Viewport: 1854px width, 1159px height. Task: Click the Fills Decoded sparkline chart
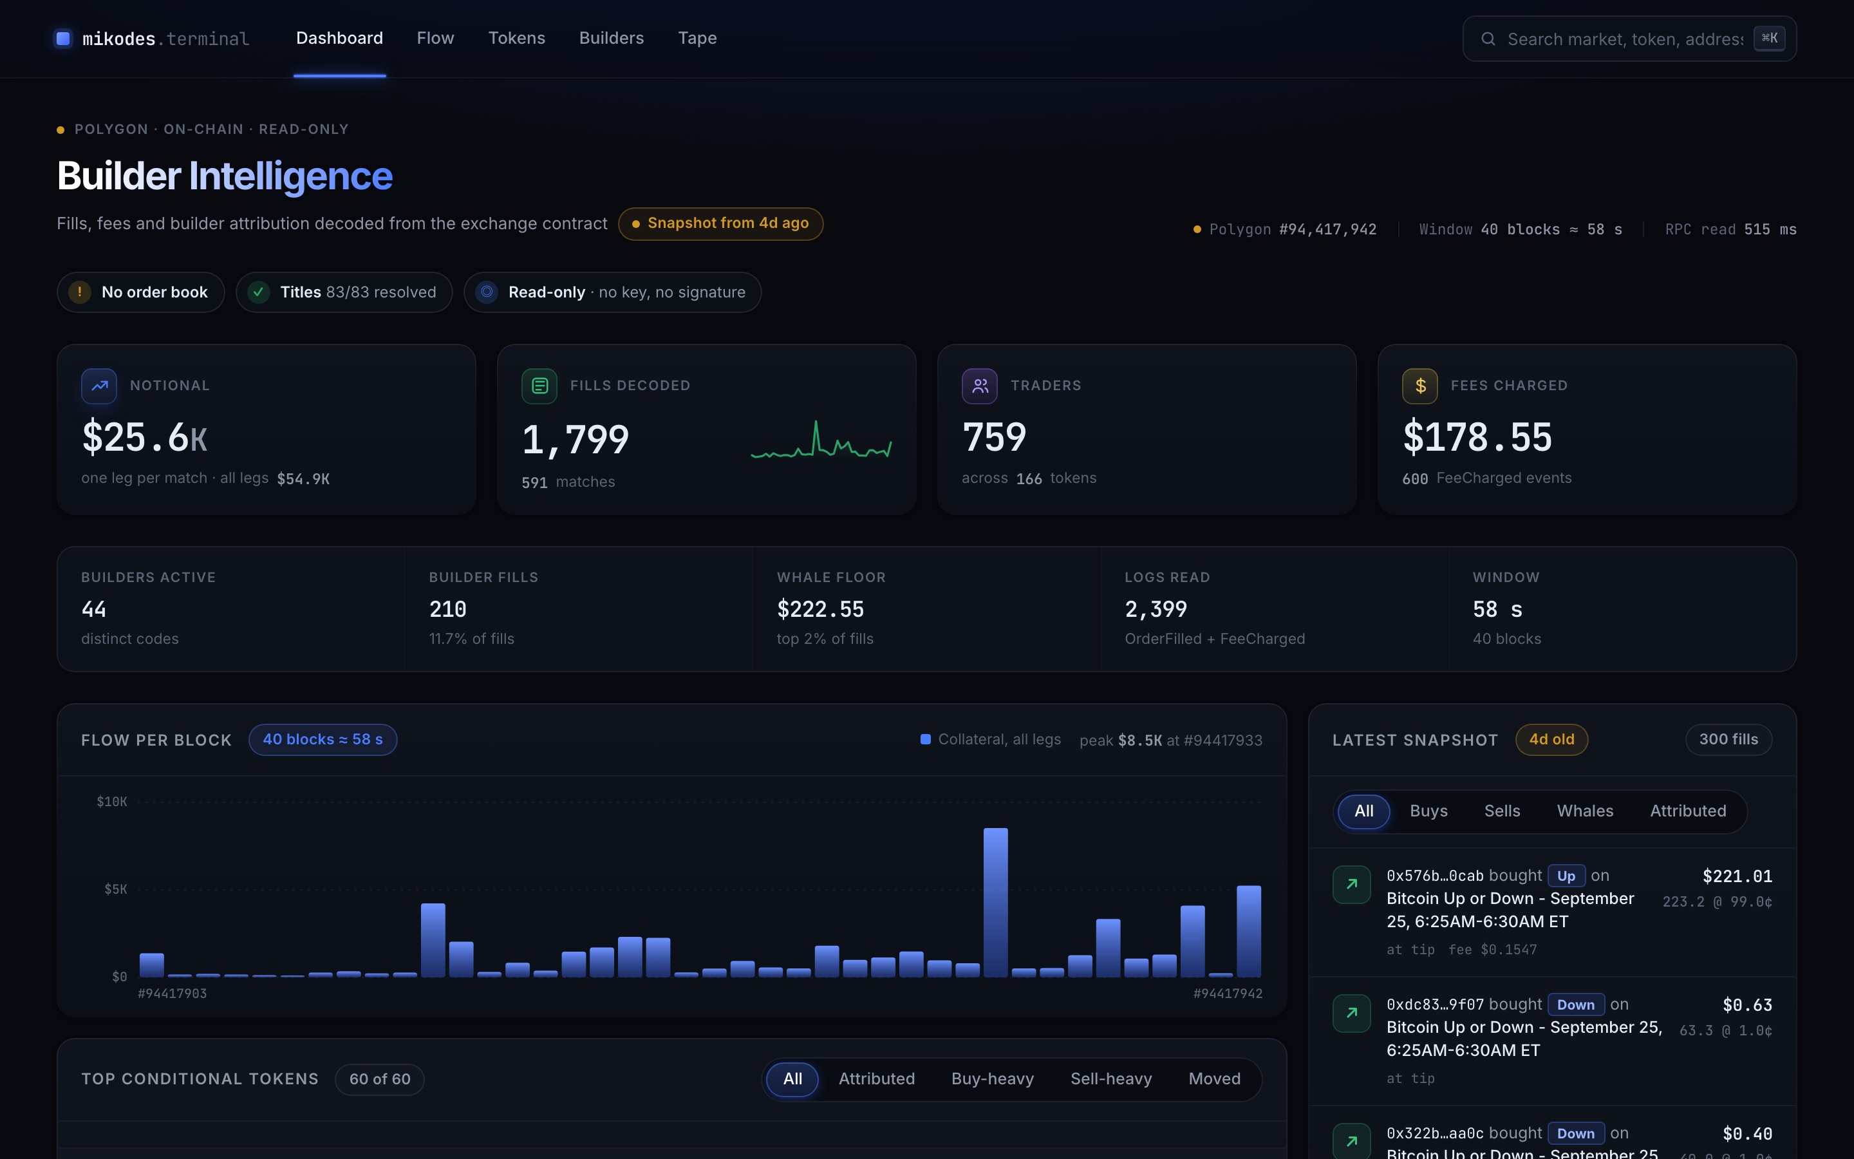[821, 439]
